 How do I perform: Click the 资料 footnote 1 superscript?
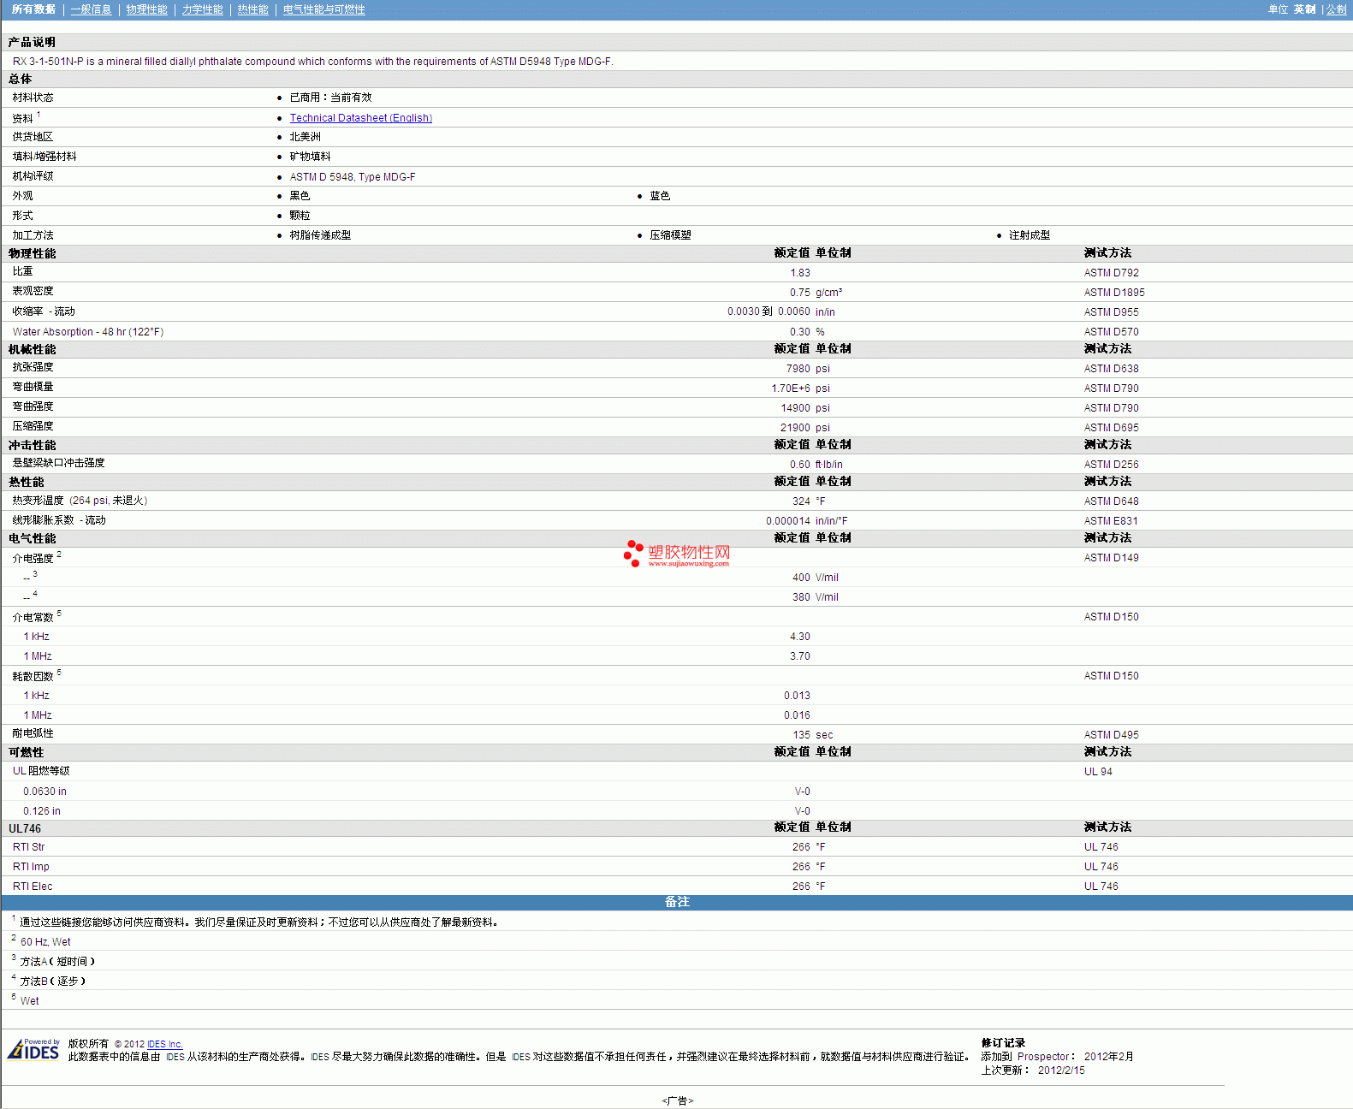point(39,115)
